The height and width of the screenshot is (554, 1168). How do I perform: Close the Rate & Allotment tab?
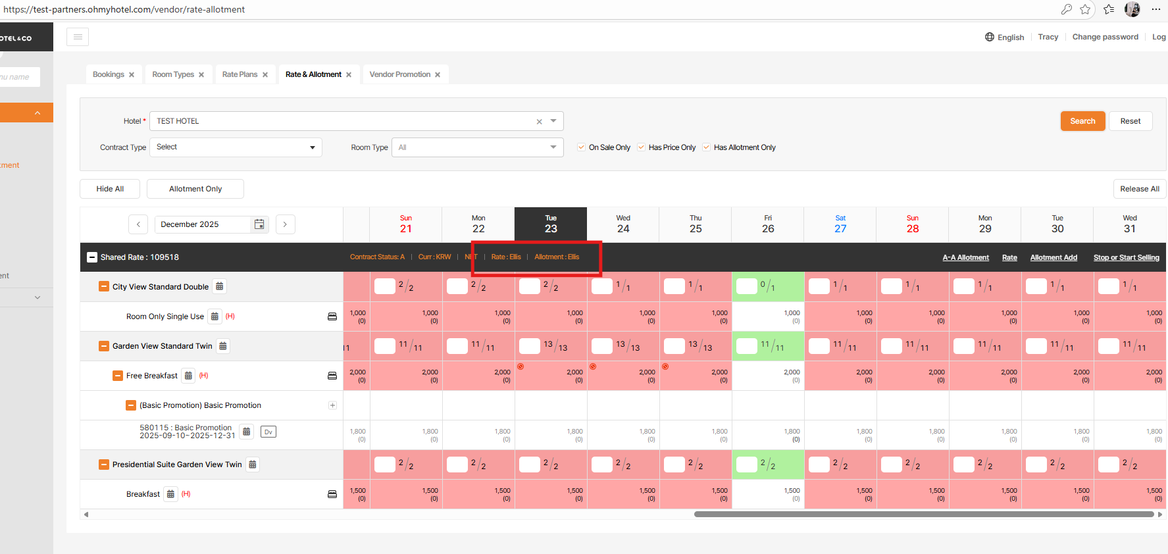349,75
